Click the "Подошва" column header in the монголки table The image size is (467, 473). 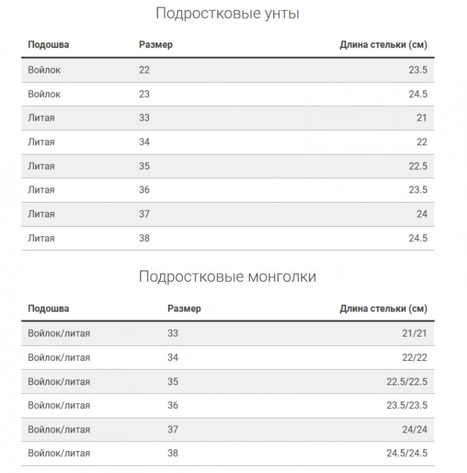tap(49, 308)
